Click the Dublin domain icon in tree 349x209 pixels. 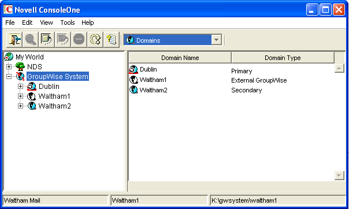(x=32, y=86)
